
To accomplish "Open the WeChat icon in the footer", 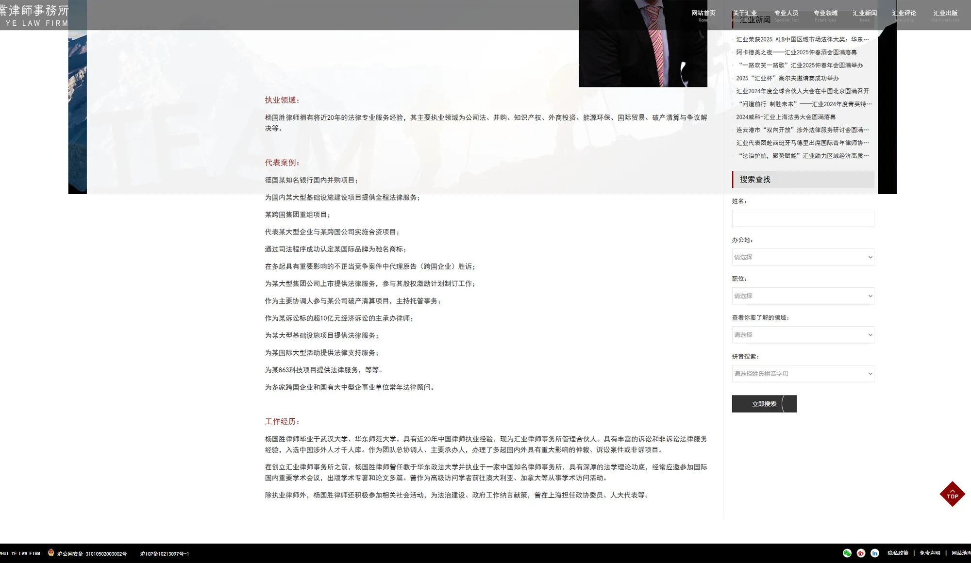I will coord(847,553).
